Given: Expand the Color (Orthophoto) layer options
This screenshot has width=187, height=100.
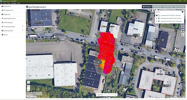Looking at the screenshot, I should coord(156,21).
